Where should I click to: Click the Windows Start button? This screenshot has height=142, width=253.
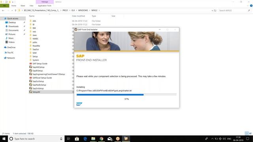(4, 138)
